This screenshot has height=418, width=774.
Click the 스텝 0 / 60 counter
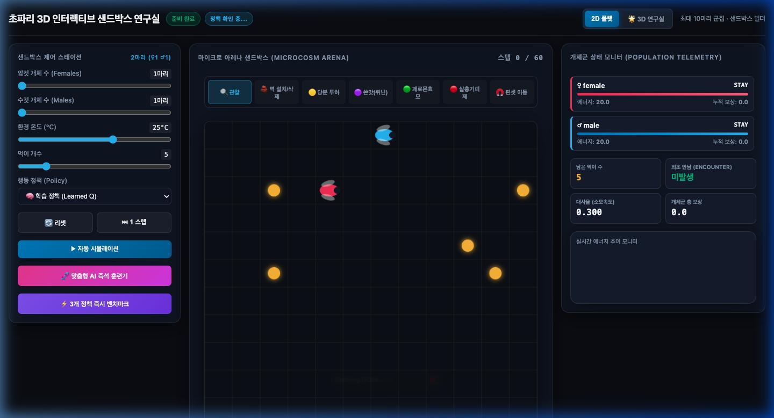520,57
